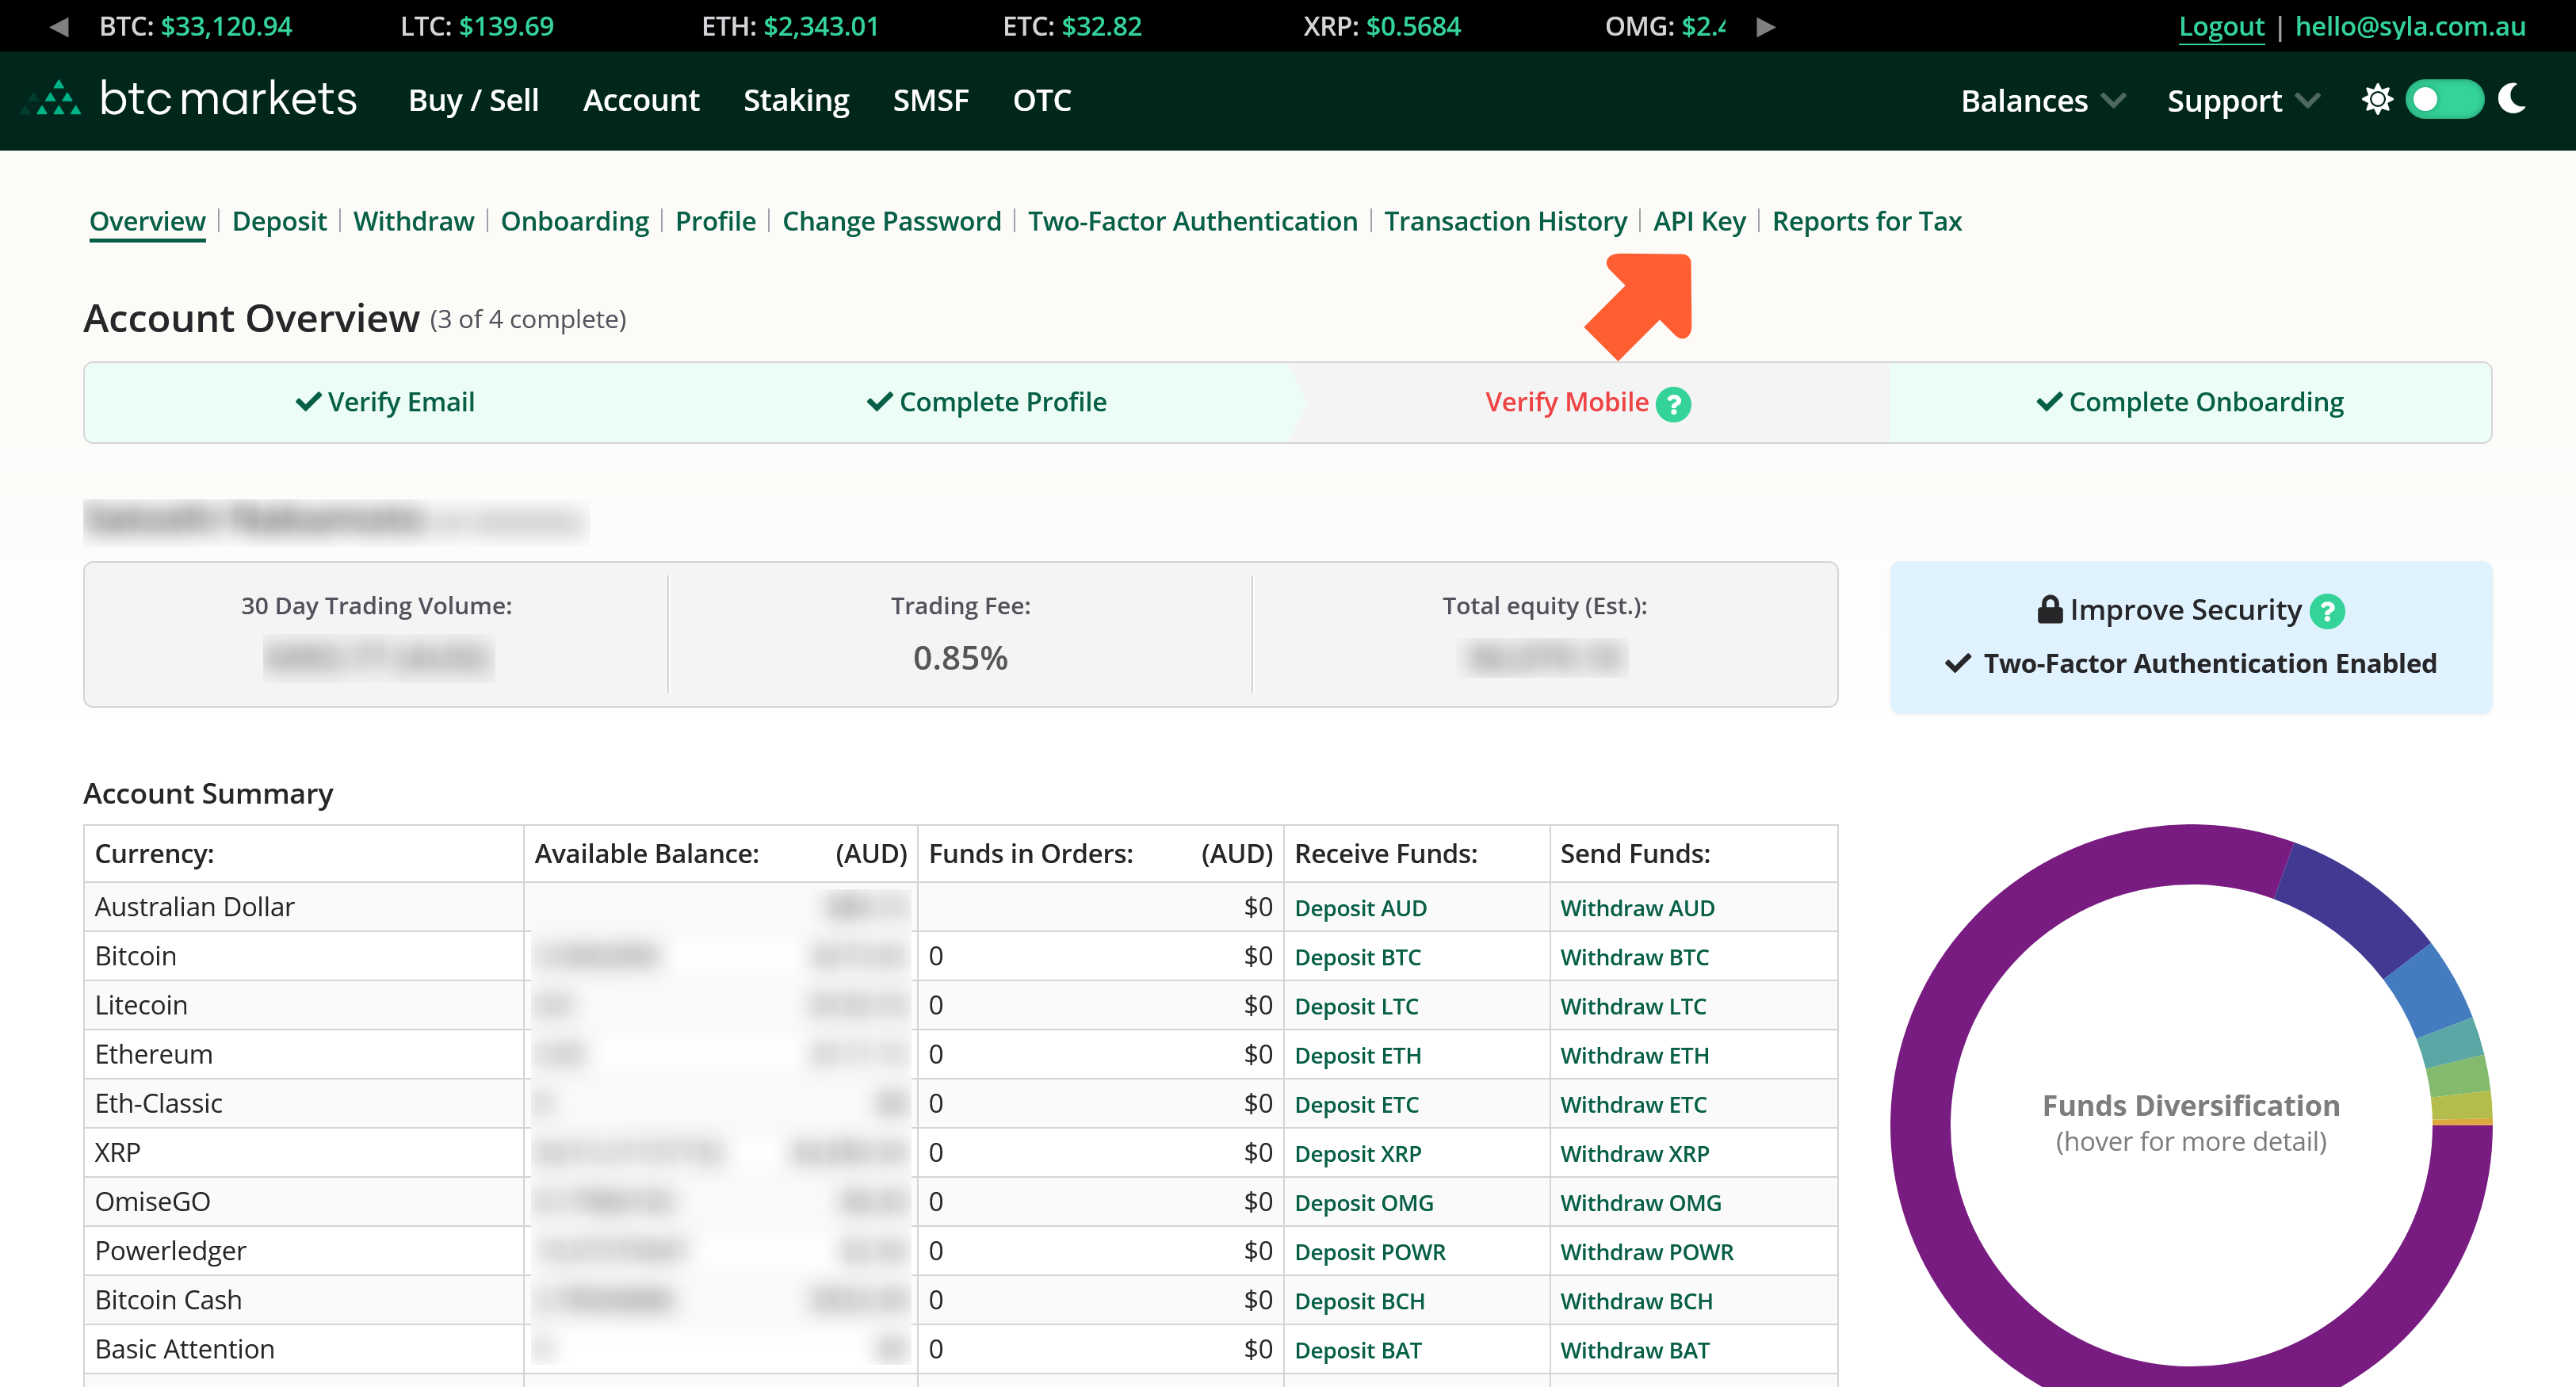This screenshot has height=1387, width=2576.
Task: Open the Change Password tab
Action: [891, 221]
